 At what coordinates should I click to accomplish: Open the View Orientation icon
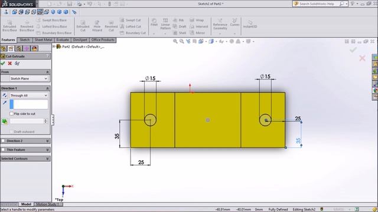coord(201,41)
